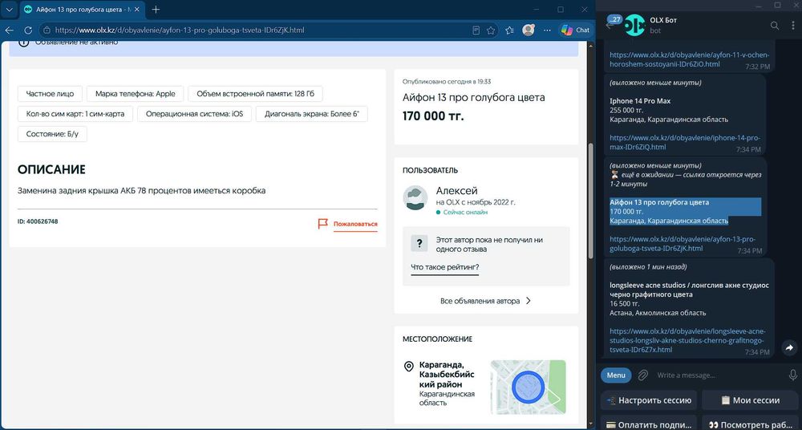Click Кол-во сим карт: 1 сим-карта tag

coord(75,114)
